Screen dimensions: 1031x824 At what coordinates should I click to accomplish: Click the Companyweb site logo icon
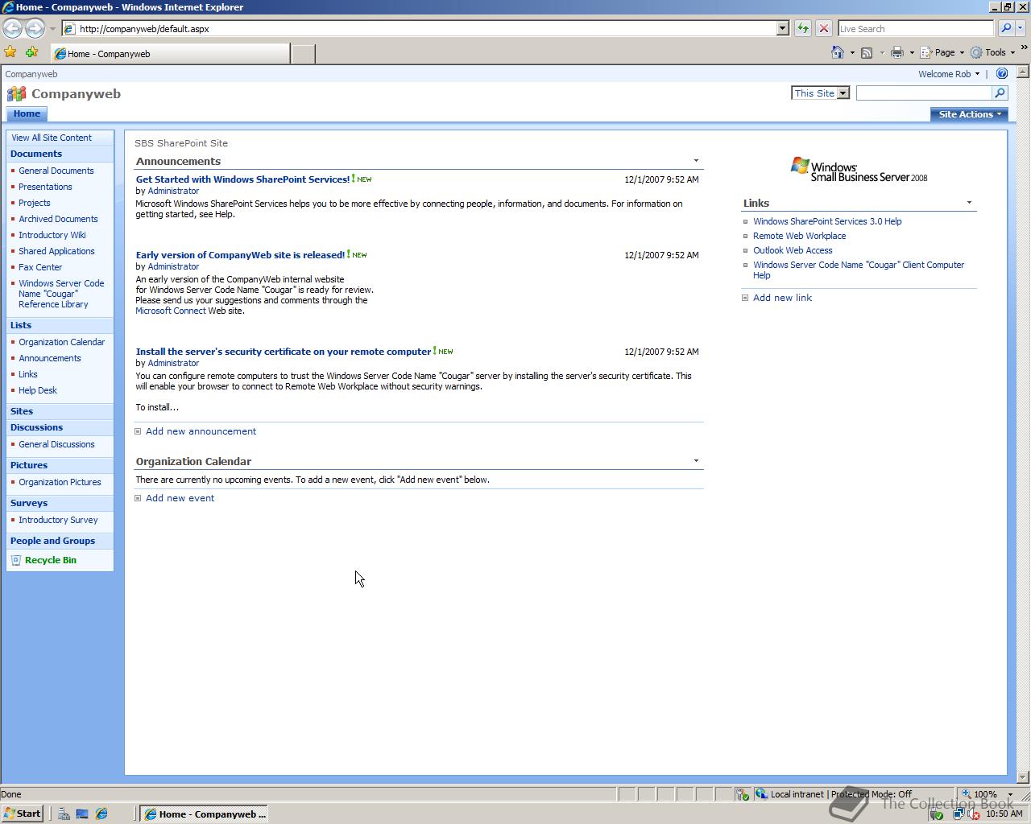(x=16, y=94)
